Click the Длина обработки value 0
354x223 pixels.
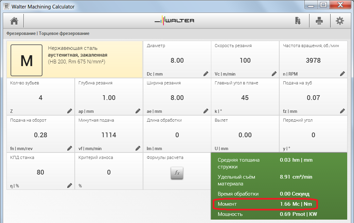point(177,135)
